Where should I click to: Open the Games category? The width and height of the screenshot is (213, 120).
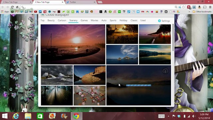84,20
